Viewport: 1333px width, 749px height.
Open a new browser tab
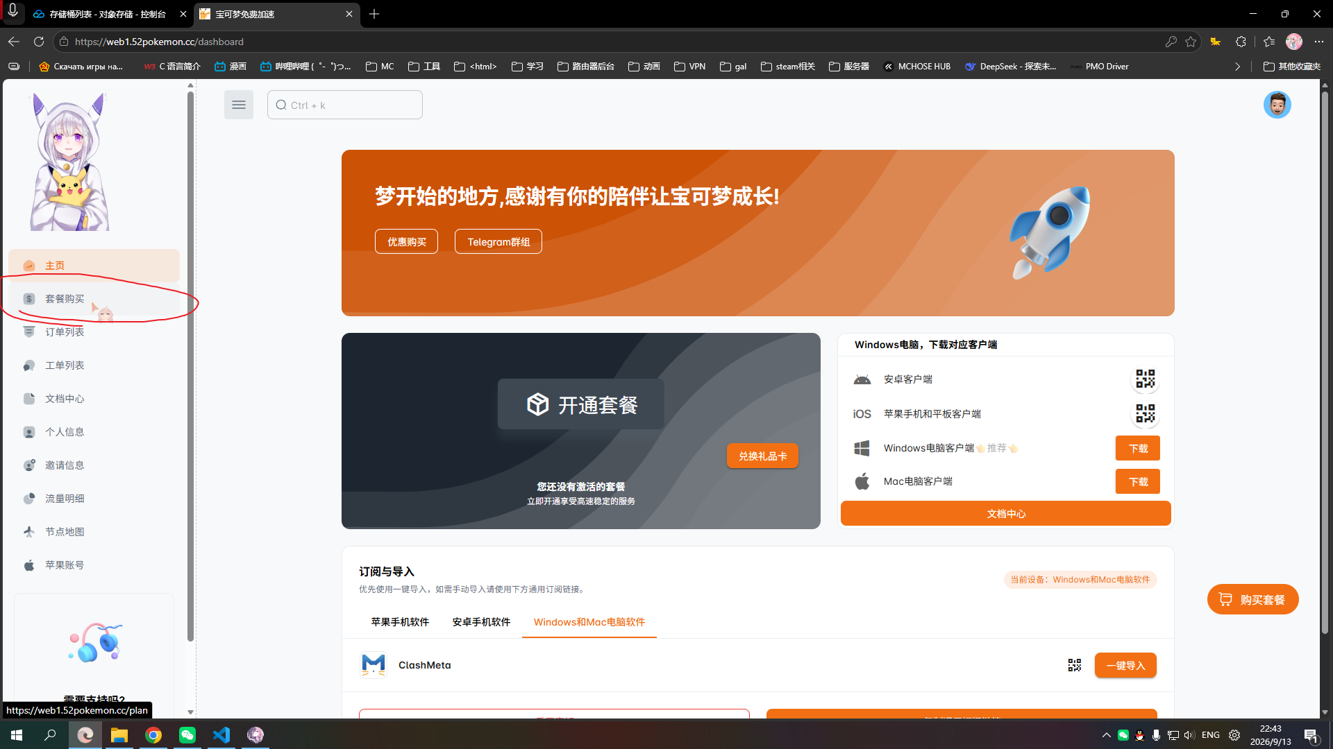coord(374,14)
